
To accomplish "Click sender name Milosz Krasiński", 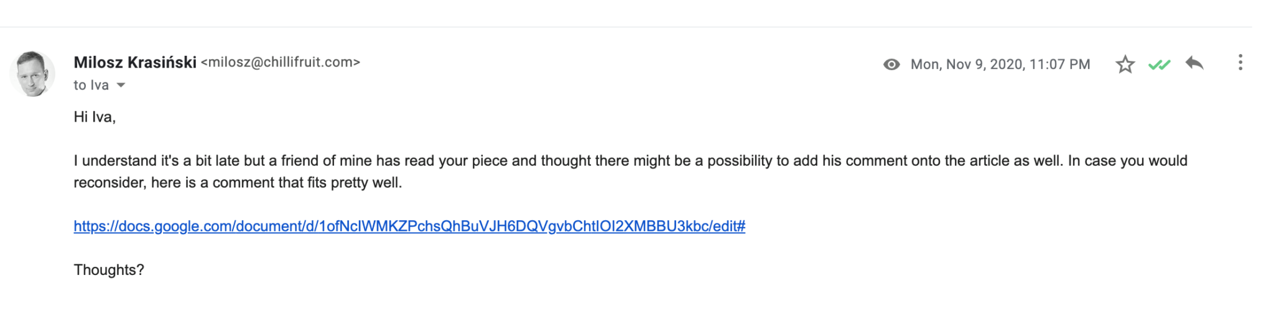I will tap(135, 63).
